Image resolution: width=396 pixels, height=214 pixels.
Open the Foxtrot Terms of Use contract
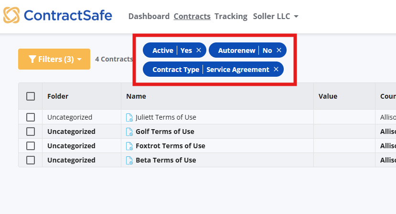(x=170, y=146)
